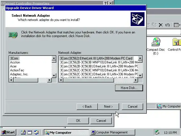This screenshot has width=181, height=136.
Task: Click Manufacturers list scroll up arrow
Action: point(54,58)
